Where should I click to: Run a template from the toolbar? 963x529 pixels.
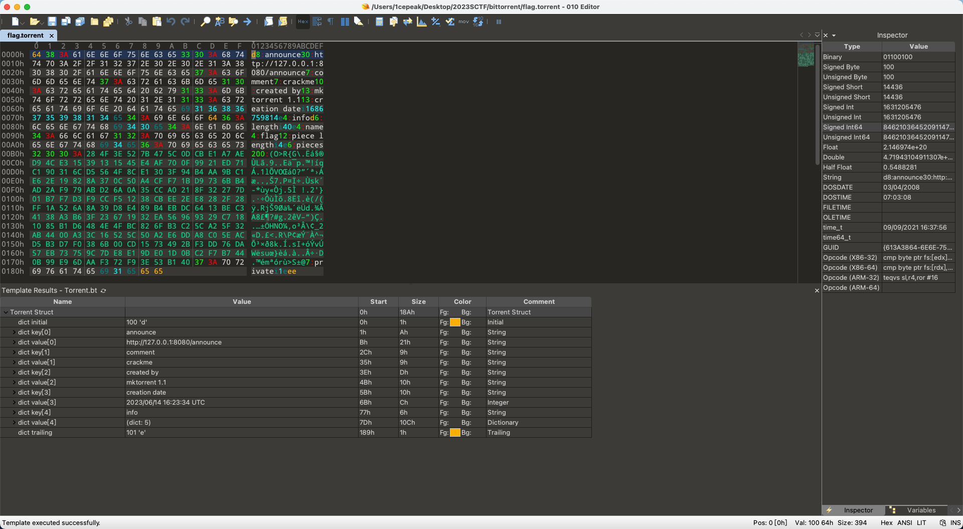pos(283,22)
